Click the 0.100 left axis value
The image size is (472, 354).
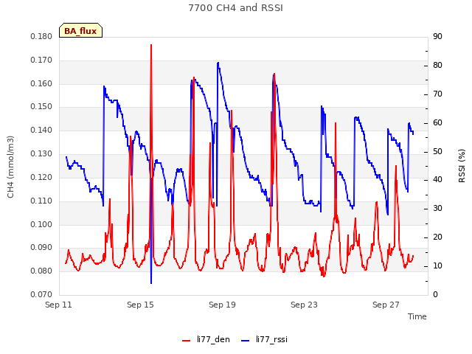[41, 224]
